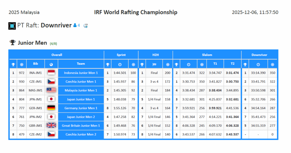Click the crew size person icon
This screenshot has height=153, width=291.
75,25
